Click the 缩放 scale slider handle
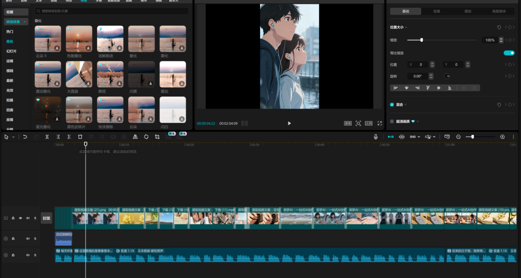521x278 pixels. pyautogui.click(x=422, y=40)
